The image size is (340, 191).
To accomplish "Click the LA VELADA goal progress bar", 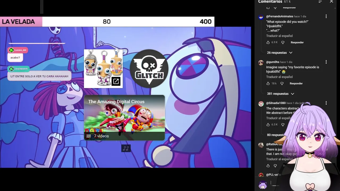I will pyautogui.click(x=107, y=22).
